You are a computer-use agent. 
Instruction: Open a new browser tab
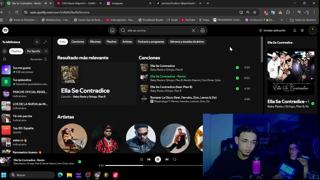pyautogui.click(x=208, y=3)
